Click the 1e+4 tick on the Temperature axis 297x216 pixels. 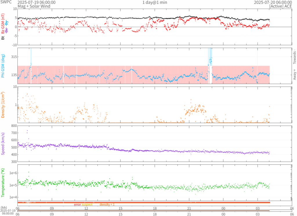[x=13, y=197]
